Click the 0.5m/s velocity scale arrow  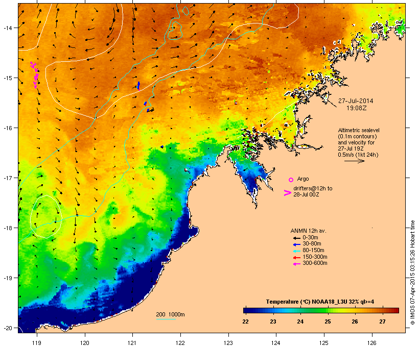[x=354, y=161]
